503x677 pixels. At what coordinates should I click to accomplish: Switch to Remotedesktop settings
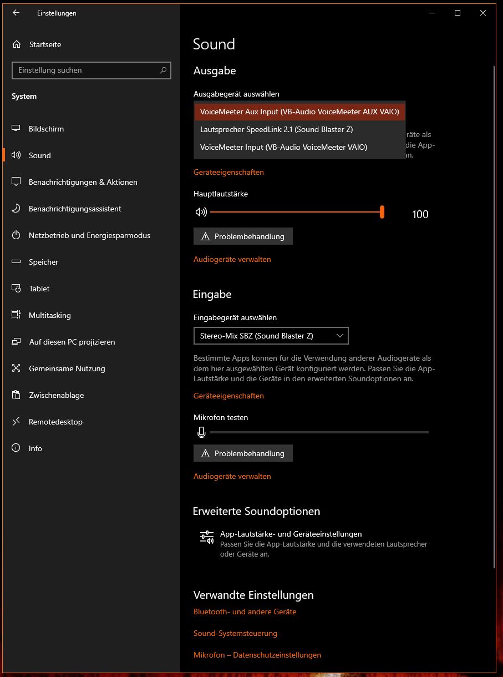[x=55, y=421]
